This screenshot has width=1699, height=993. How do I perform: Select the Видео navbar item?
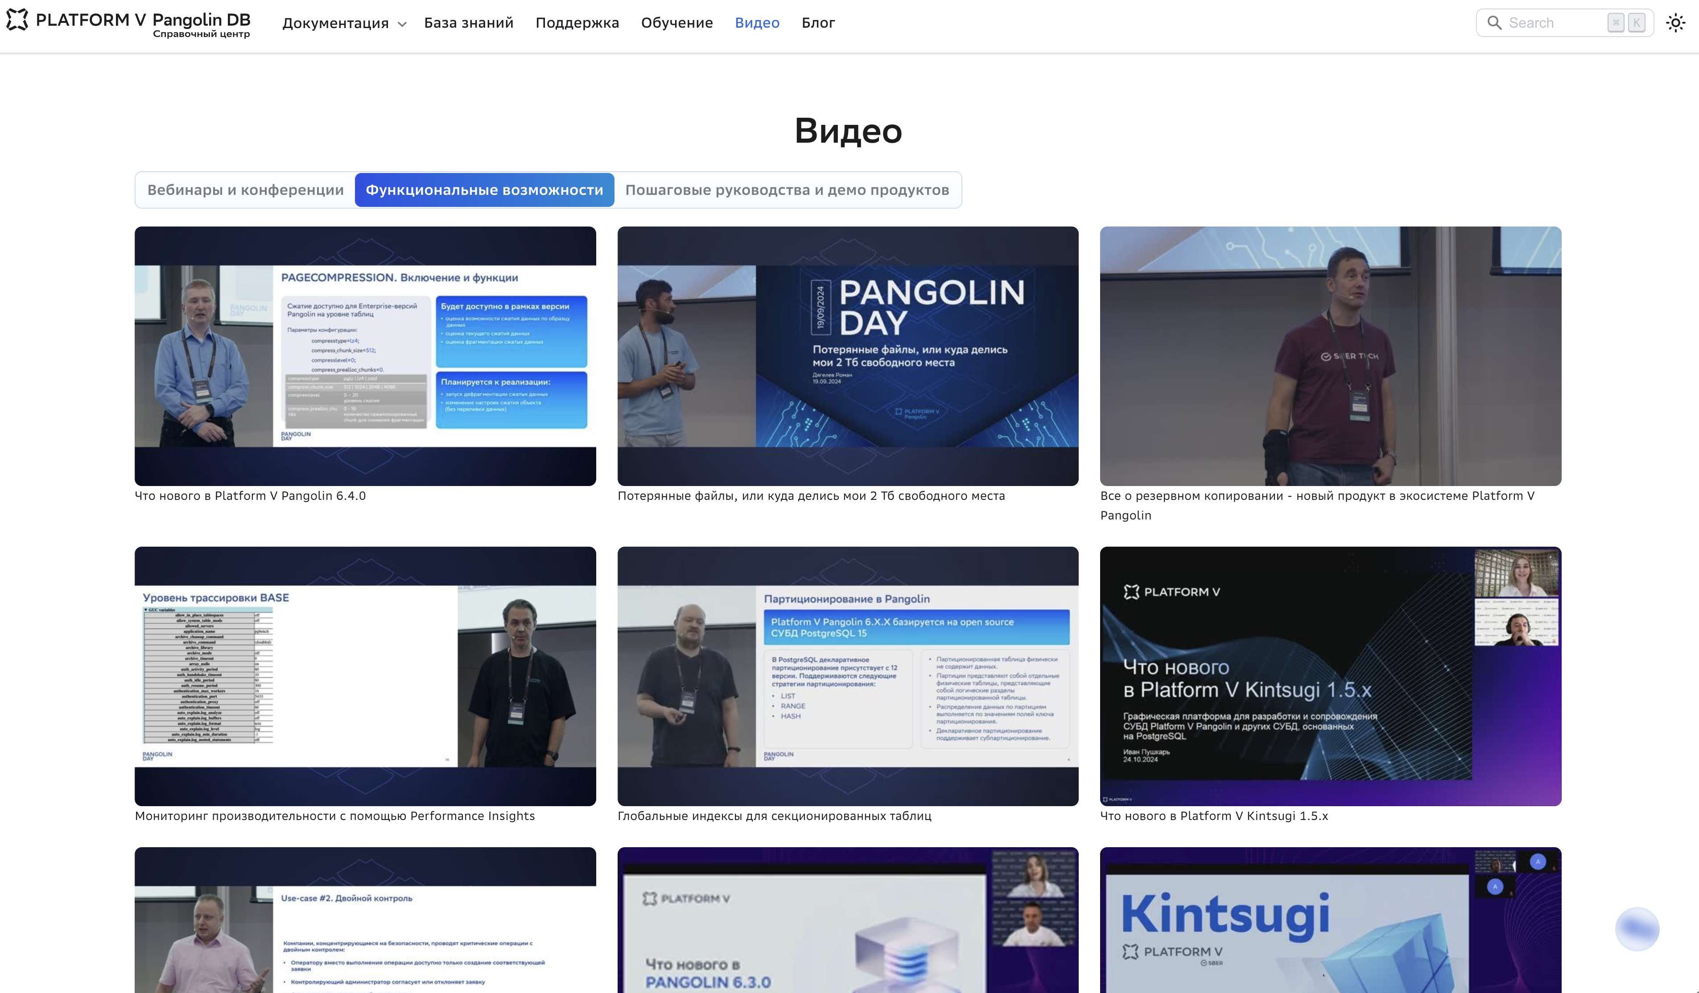(x=757, y=23)
